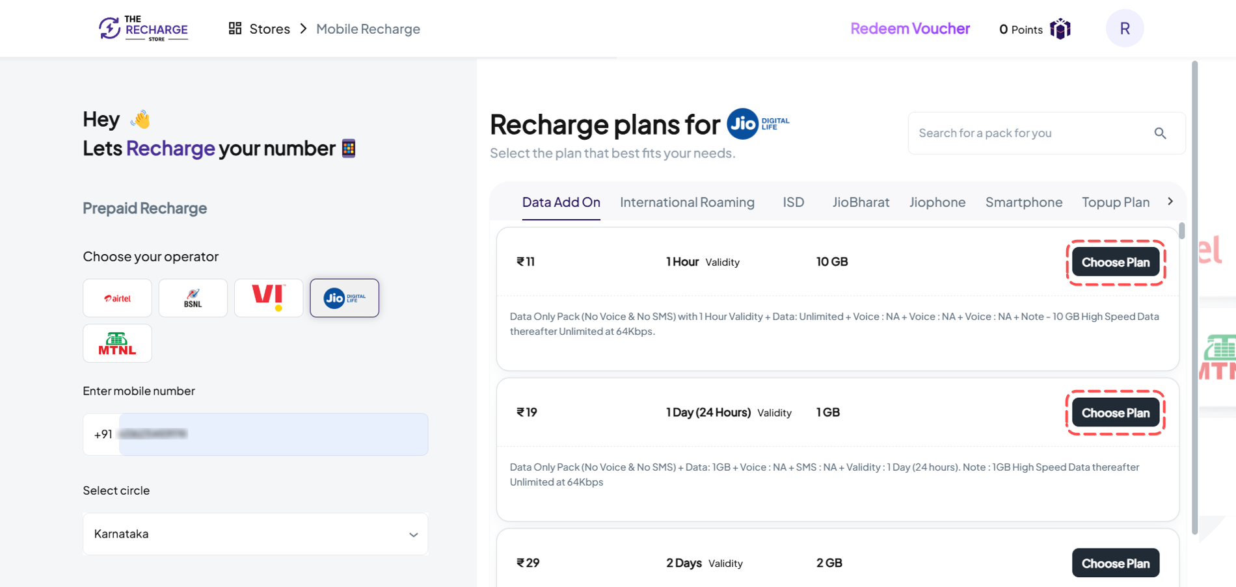Image resolution: width=1236 pixels, height=587 pixels.
Task: Switch to Data Add On tab
Action: click(561, 202)
